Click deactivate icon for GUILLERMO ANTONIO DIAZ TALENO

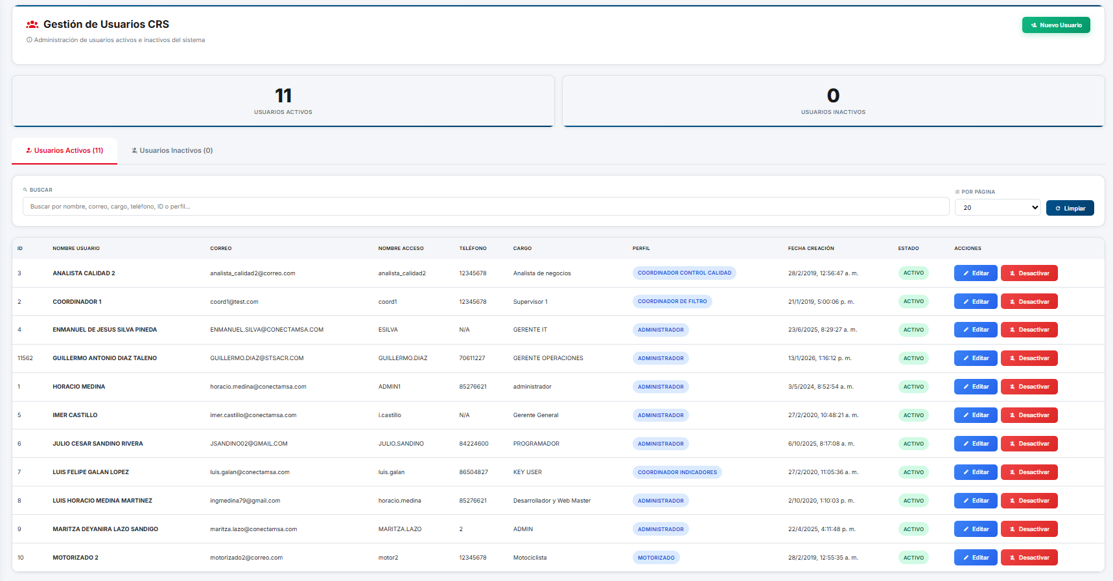coord(1013,359)
